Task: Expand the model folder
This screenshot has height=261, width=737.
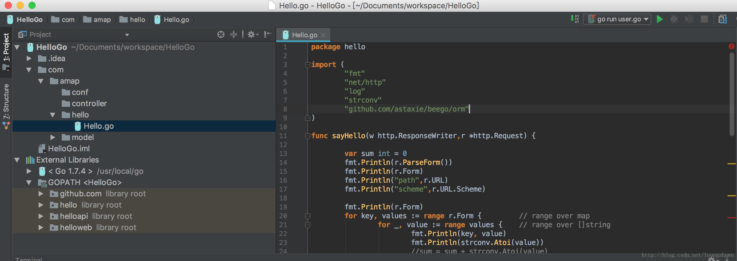Action: [x=53, y=137]
